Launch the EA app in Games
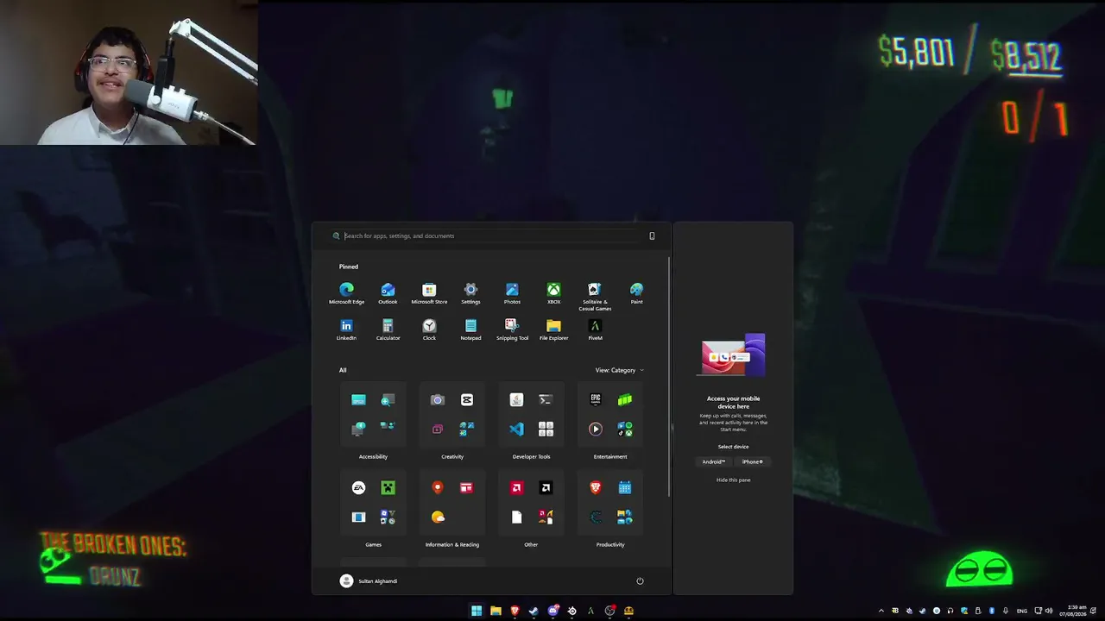This screenshot has height=621, width=1105. [x=358, y=487]
